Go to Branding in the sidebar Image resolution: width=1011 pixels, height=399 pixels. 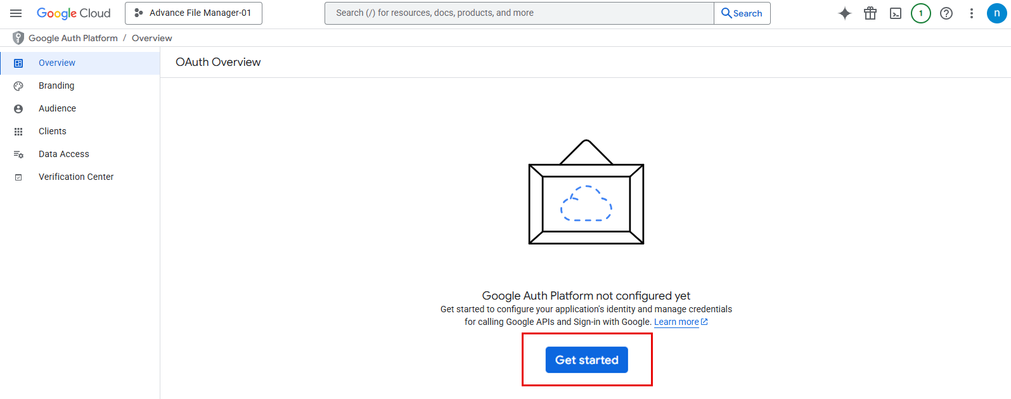56,85
